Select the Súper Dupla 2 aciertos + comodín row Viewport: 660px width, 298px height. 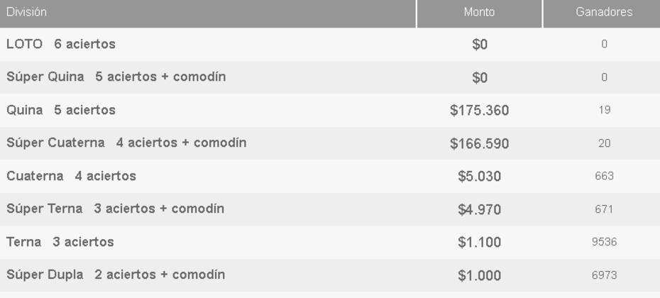pos(330,275)
